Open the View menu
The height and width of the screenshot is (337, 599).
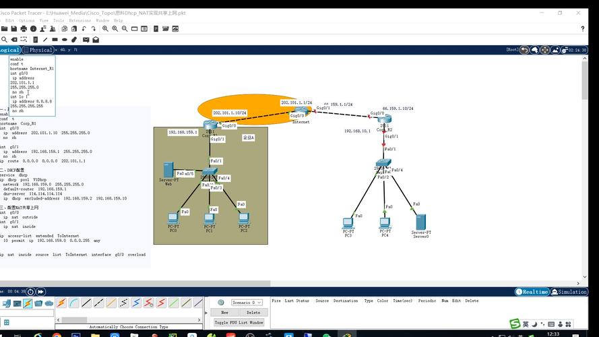tap(44, 21)
